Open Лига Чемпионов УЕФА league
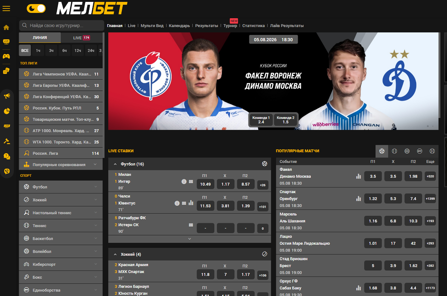This screenshot has width=447, height=296. pyautogui.click(x=61, y=74)
